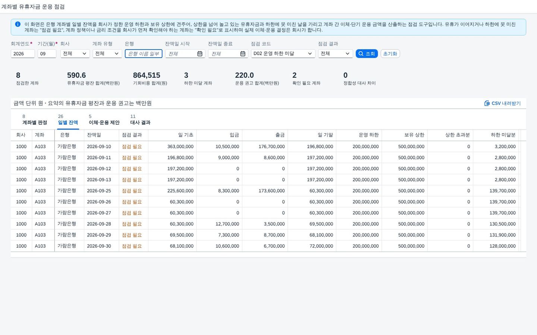537x335 pixels.
Task: Click the 조회 search button
Action: coord(367,54)
